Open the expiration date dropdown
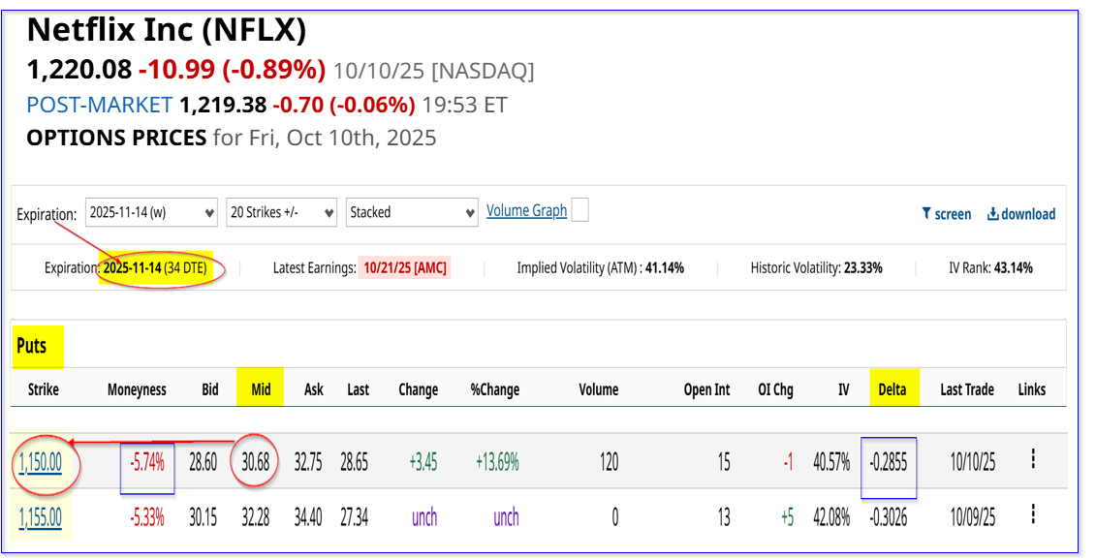The height and width of the screenshot is (559, 1096). tap(151, 212)
